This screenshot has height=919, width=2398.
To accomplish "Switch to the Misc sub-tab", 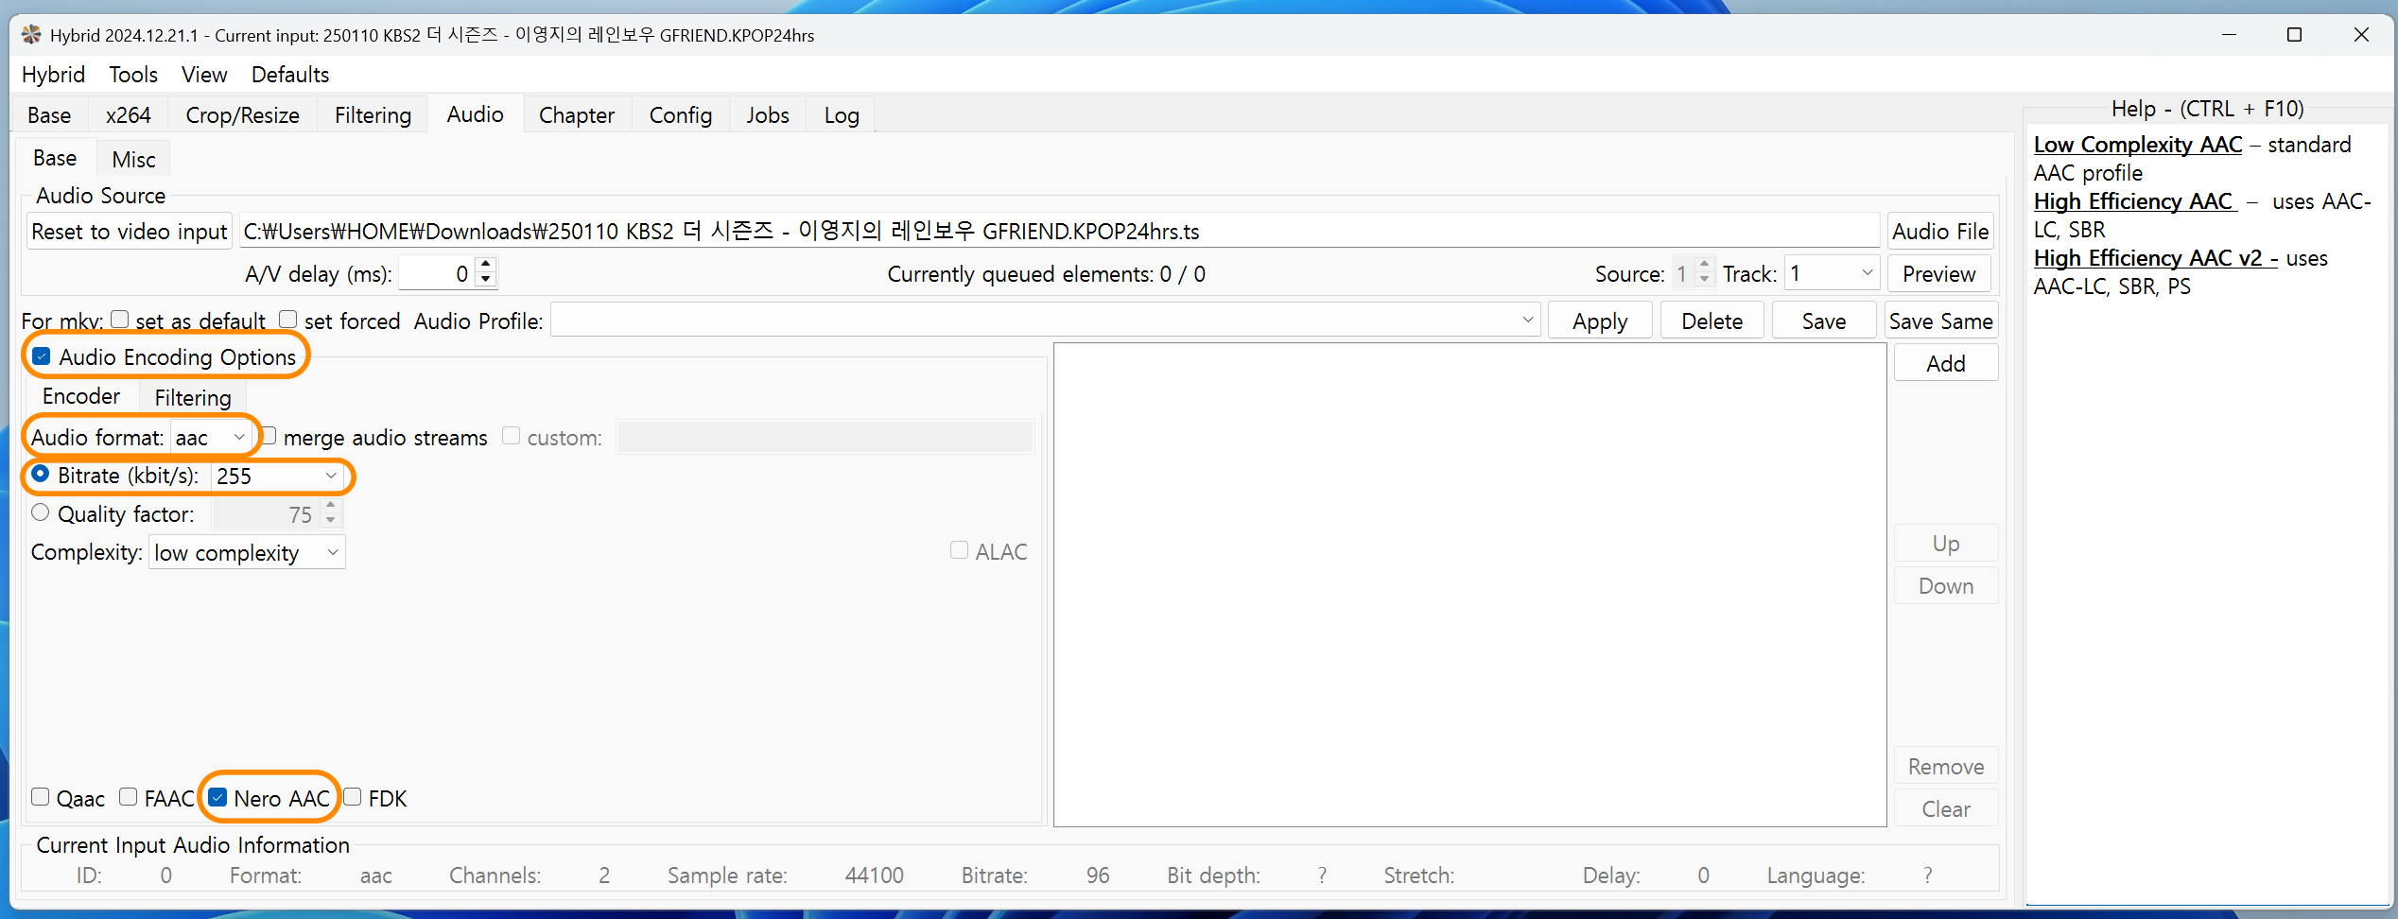I will coord(133,160).
